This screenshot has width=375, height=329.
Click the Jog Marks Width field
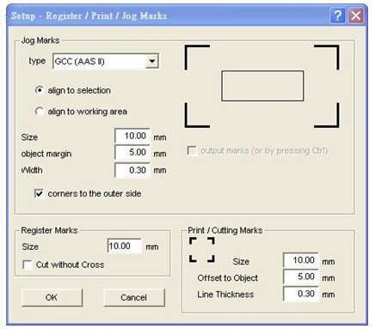132,170
